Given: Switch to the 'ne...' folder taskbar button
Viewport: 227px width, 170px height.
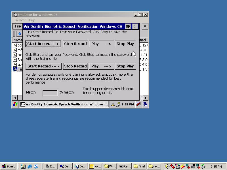Looking at the screenshot, I should [x=154, y=166].
